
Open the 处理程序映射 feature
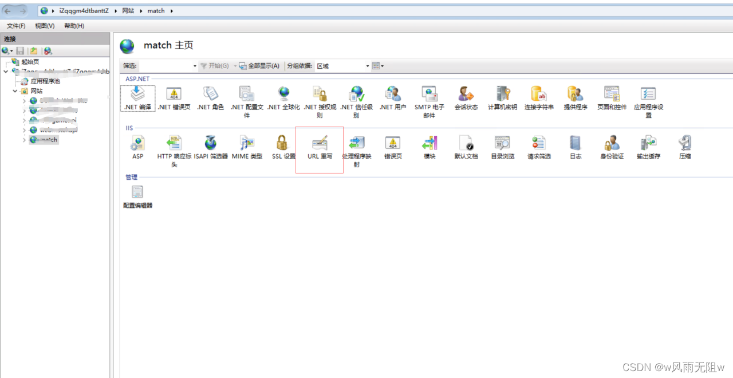pyautogui.click(x=356, y=151)
